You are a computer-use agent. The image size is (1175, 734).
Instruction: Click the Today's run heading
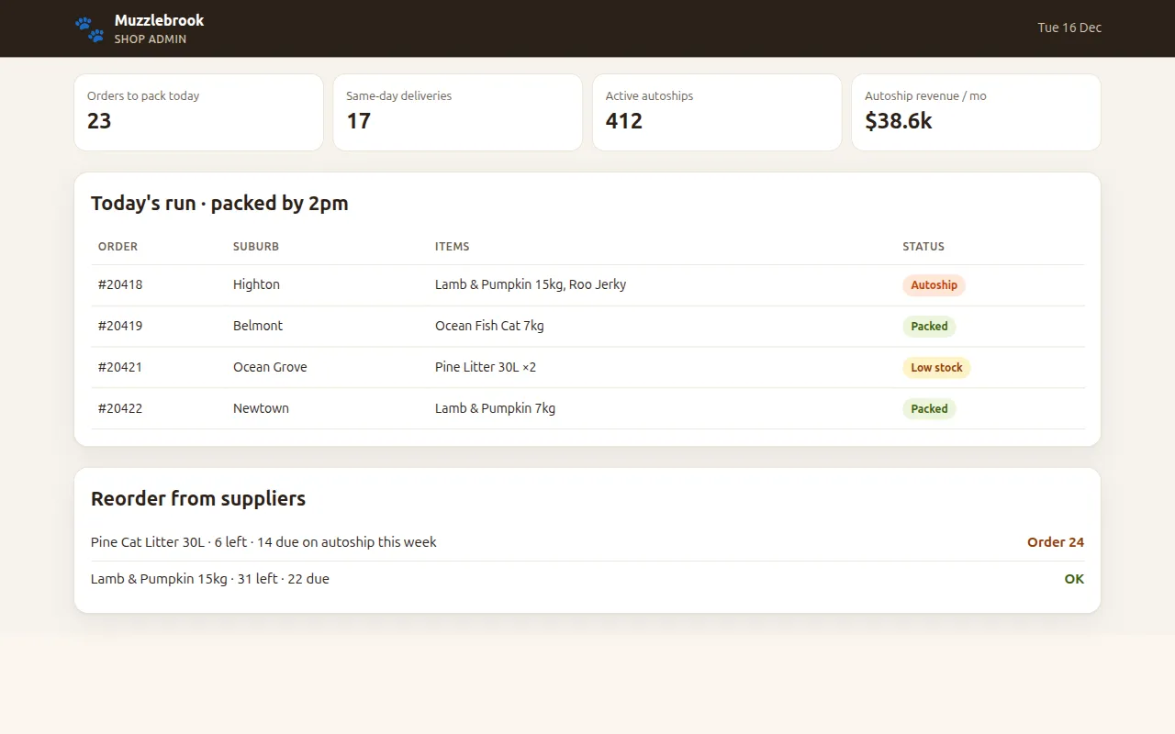[x=219, y=204]
